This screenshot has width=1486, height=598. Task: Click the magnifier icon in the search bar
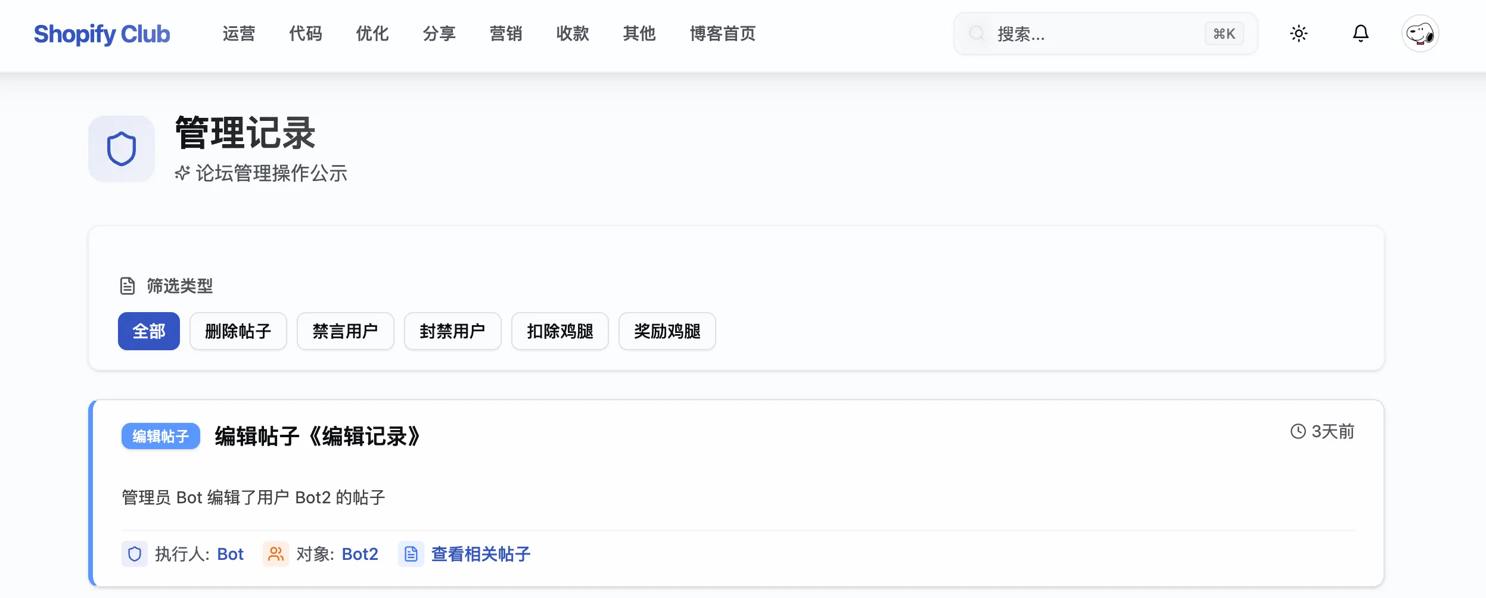pyautogui.click(x=977, y=34)
